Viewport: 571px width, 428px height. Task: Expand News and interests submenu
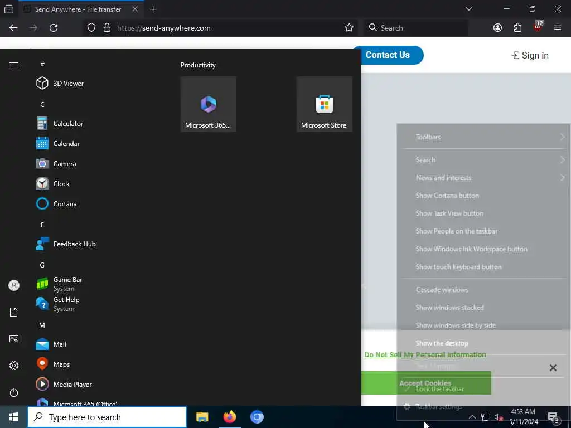pos(483,178)
